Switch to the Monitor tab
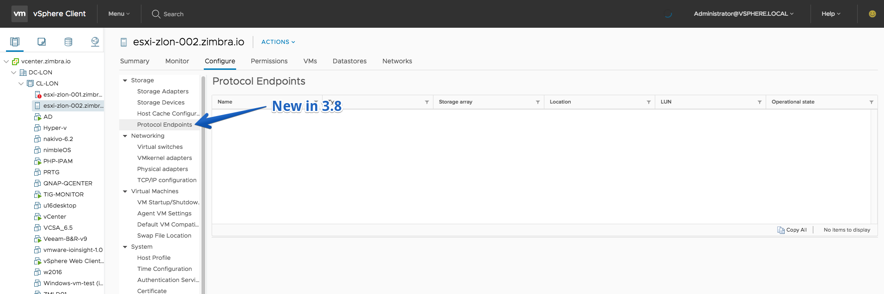 (x=177, y=61)
